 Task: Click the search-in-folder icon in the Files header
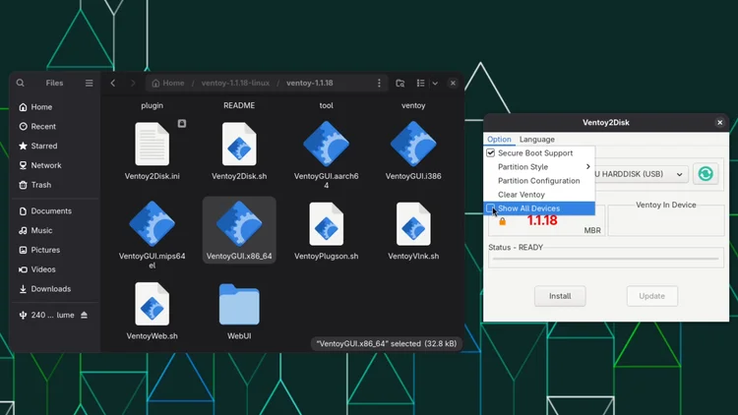(x=400, y=83)
